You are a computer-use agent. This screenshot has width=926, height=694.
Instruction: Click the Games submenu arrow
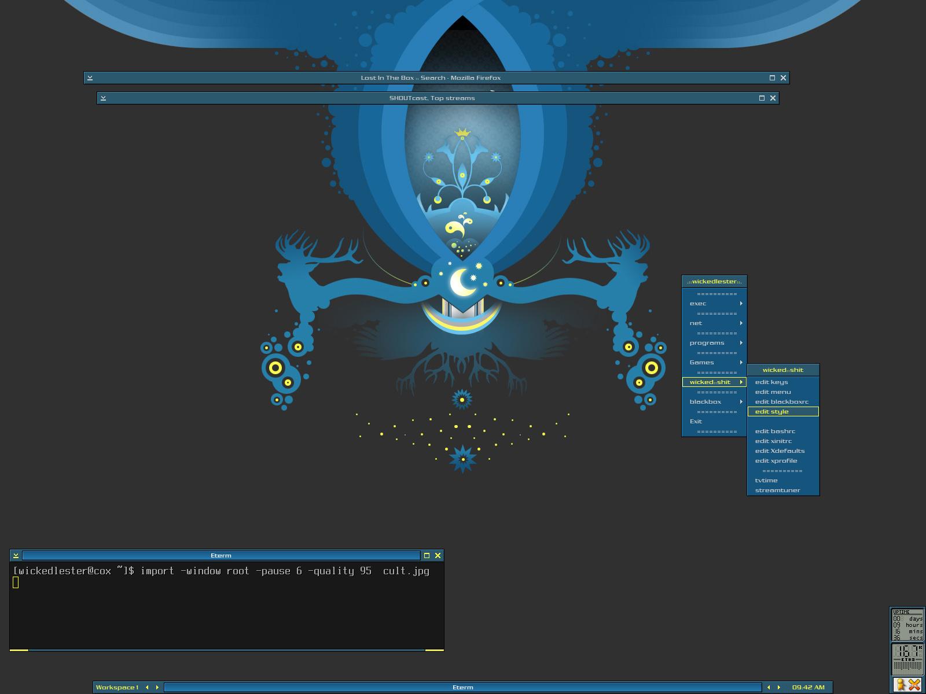(x=741, y=363)
